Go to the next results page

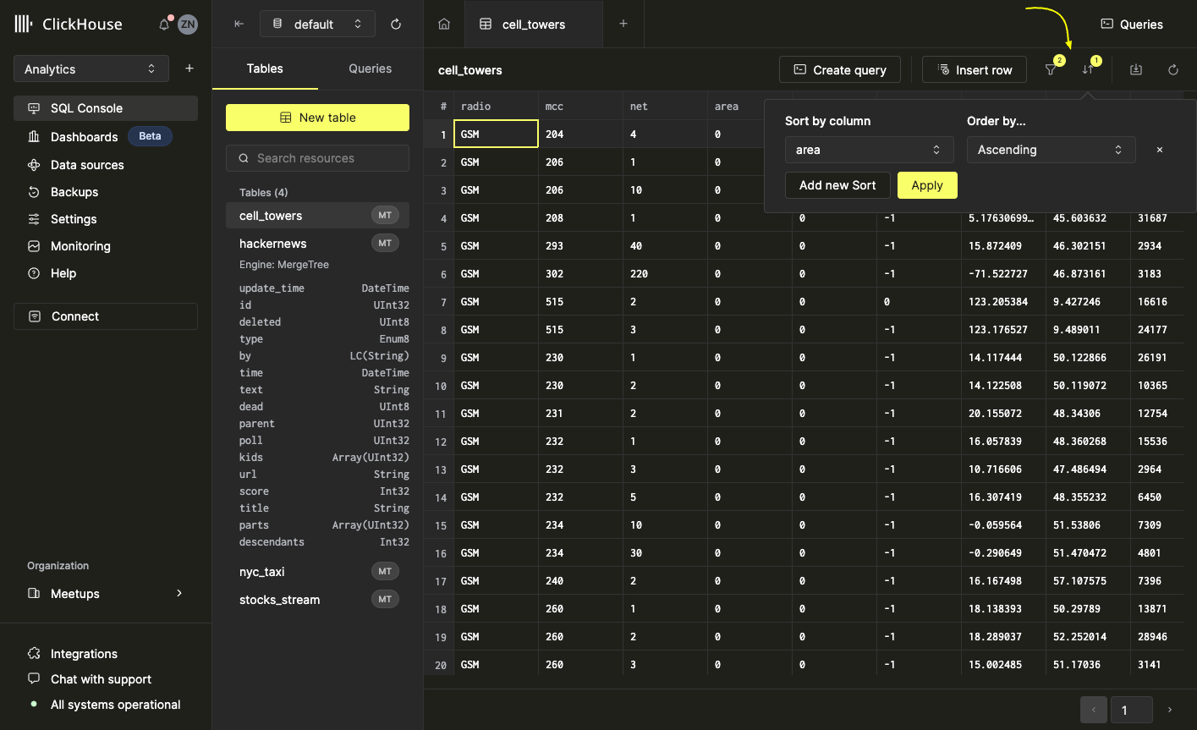(1170, 710)
